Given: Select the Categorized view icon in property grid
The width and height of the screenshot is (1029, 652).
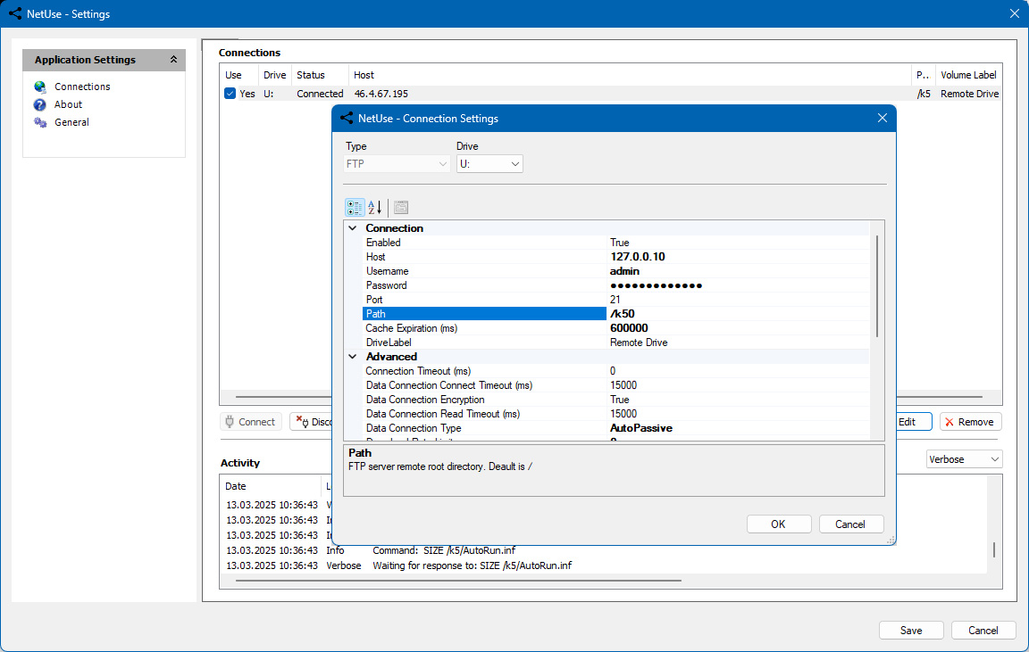Looking at the screenshot, I should [355, 208].
